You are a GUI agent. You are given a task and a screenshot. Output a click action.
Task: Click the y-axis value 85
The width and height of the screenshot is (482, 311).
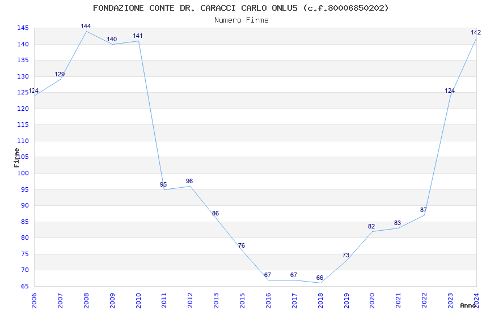25,222
